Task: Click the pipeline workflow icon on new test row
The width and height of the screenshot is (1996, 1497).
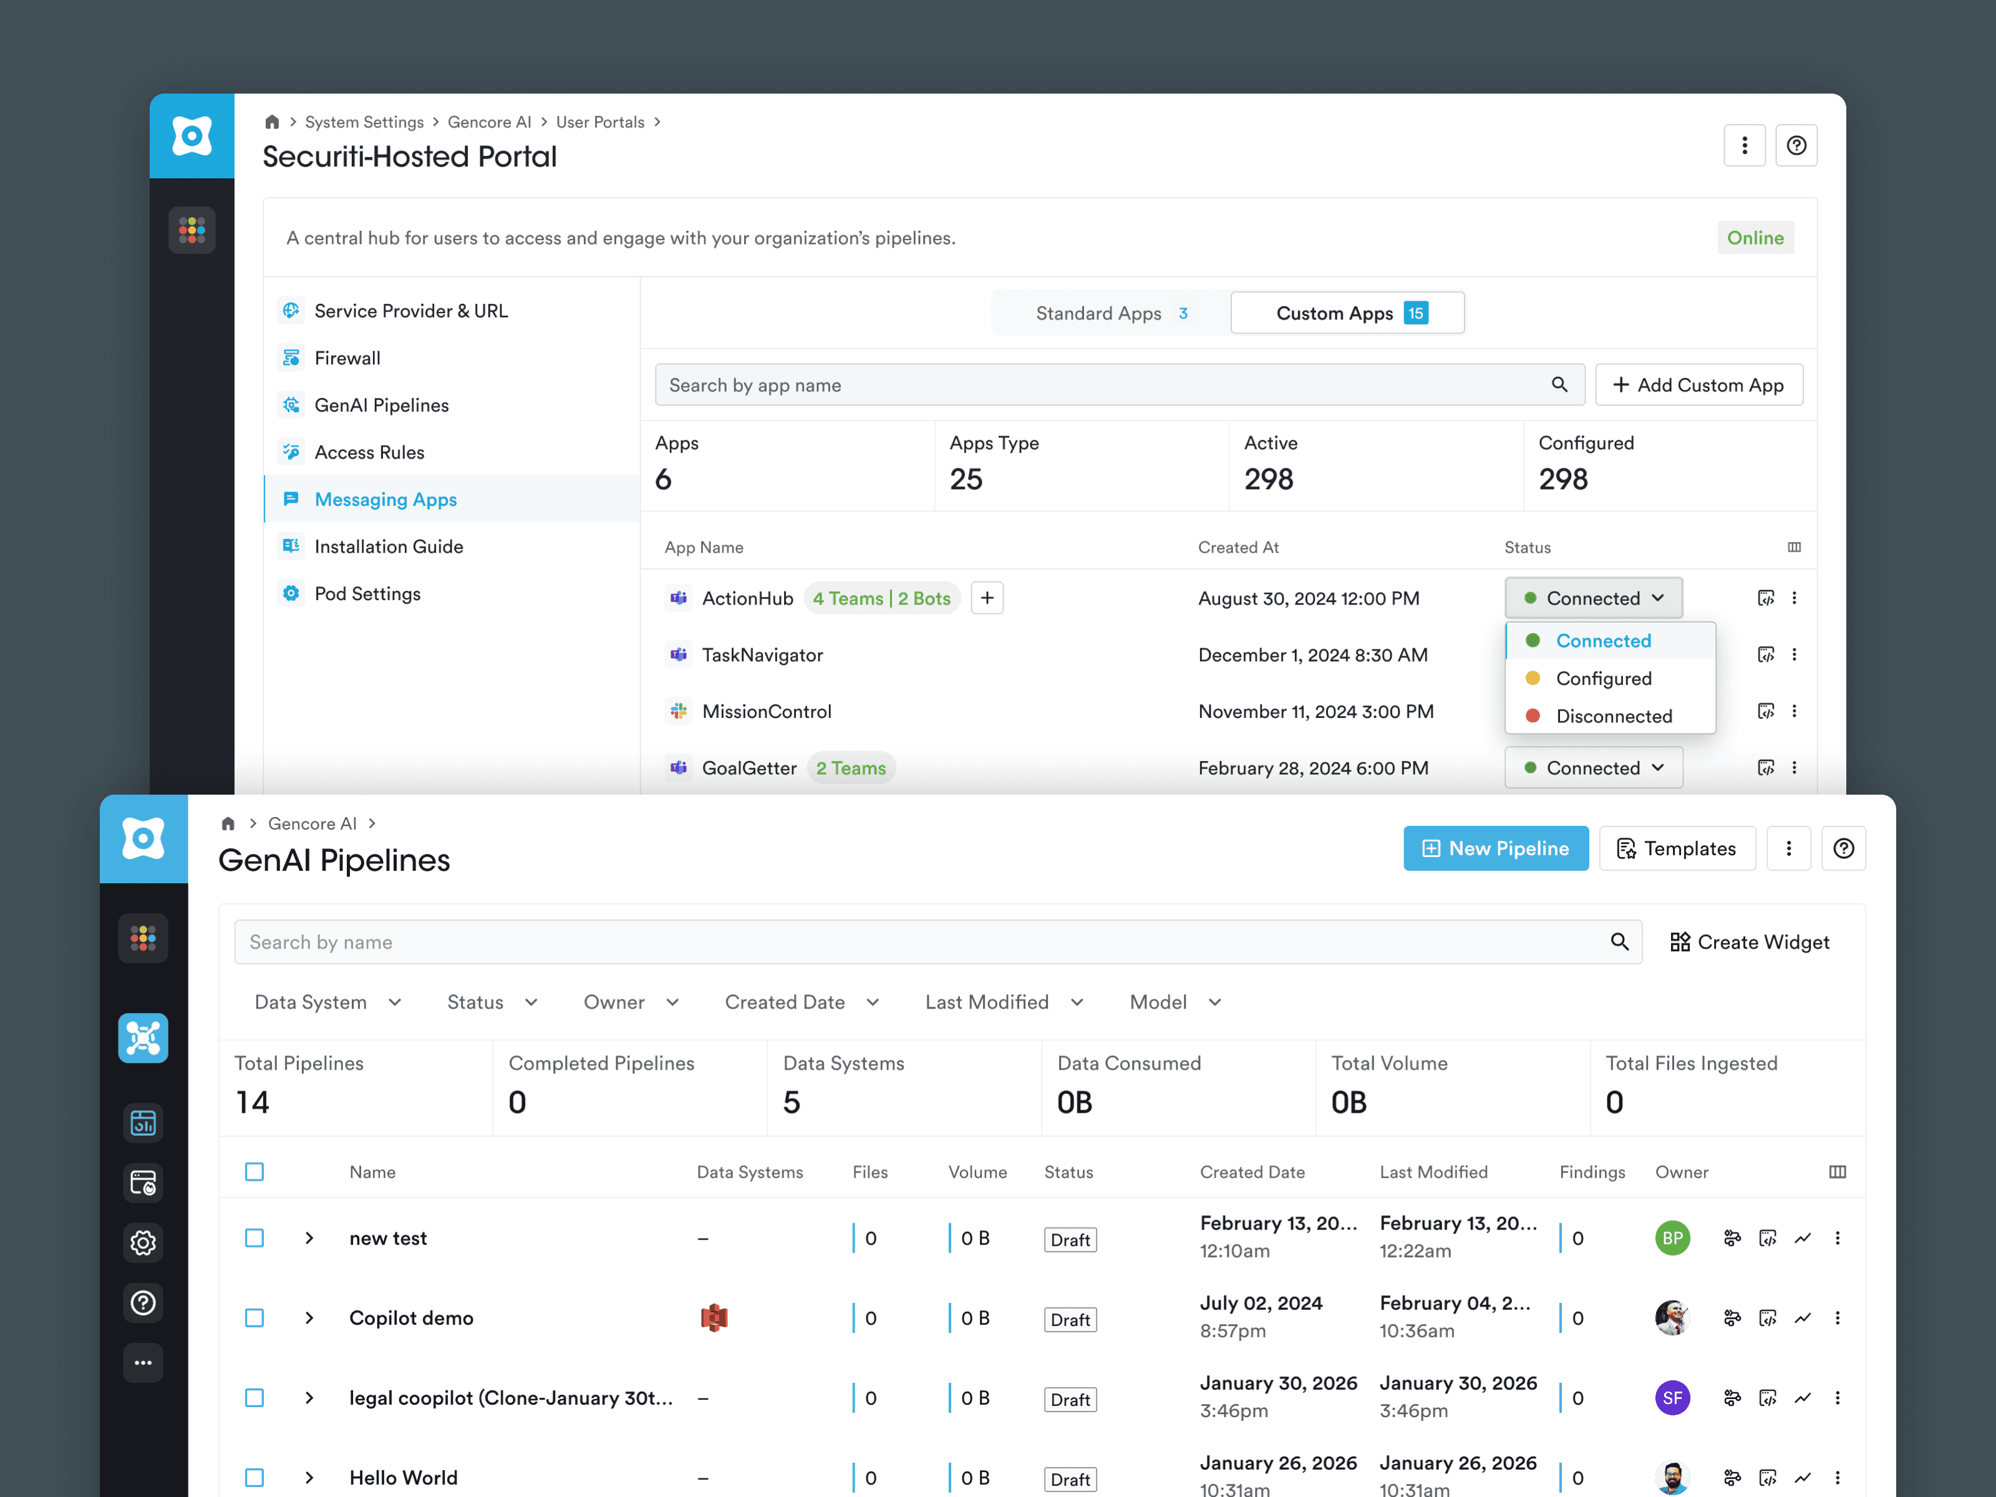Action: [x=1733, y=1238]
